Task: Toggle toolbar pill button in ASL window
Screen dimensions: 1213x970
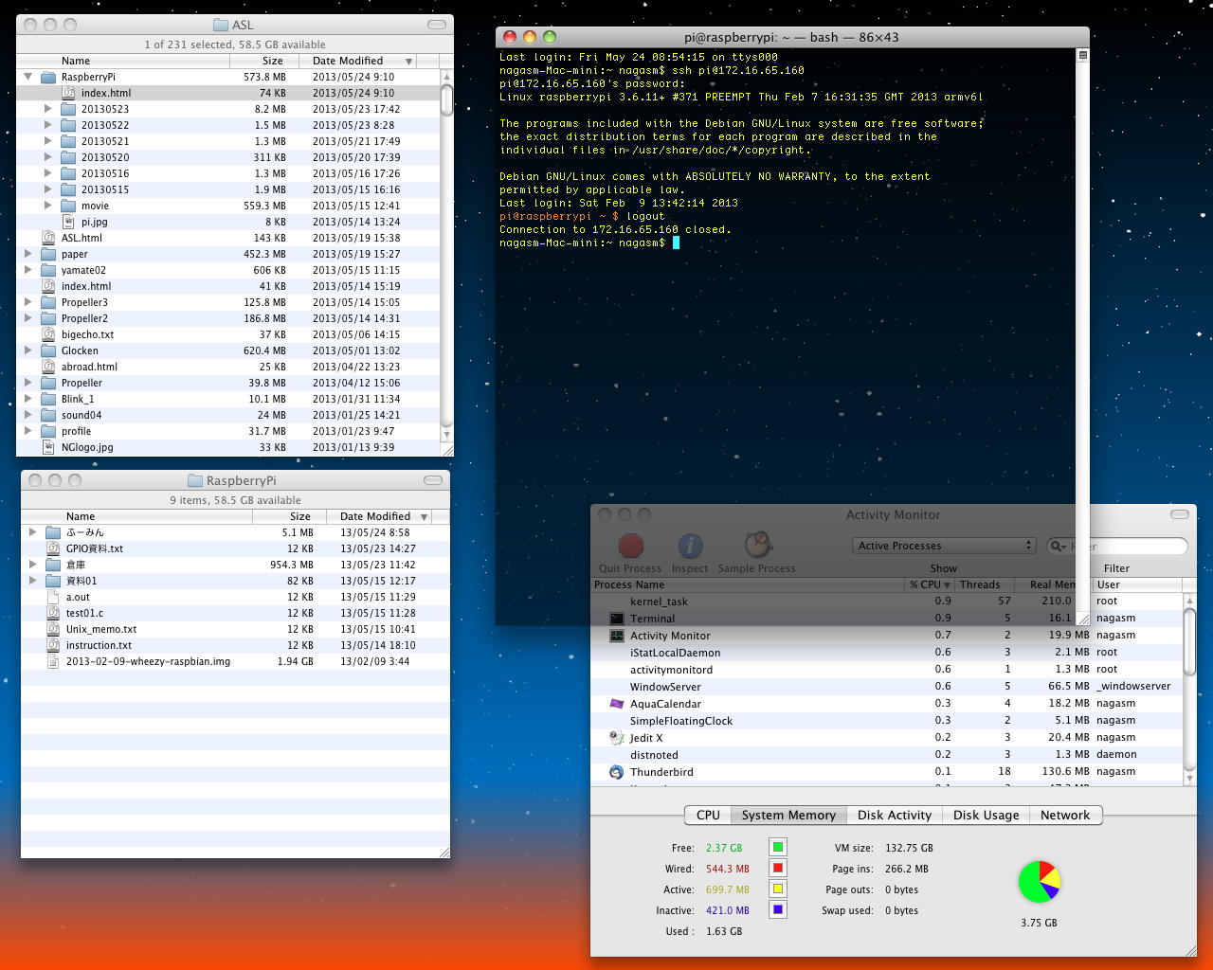Action: [436, 25]
